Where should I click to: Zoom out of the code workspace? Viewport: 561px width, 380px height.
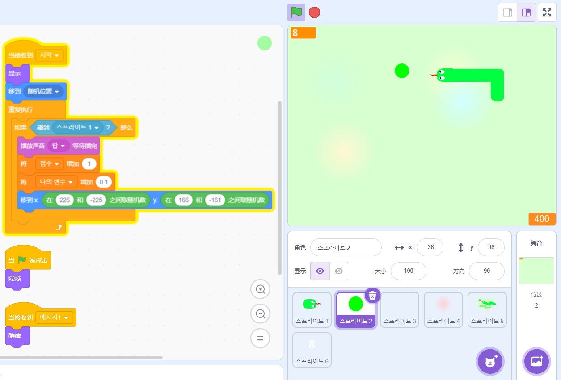[x=260, y=314]
